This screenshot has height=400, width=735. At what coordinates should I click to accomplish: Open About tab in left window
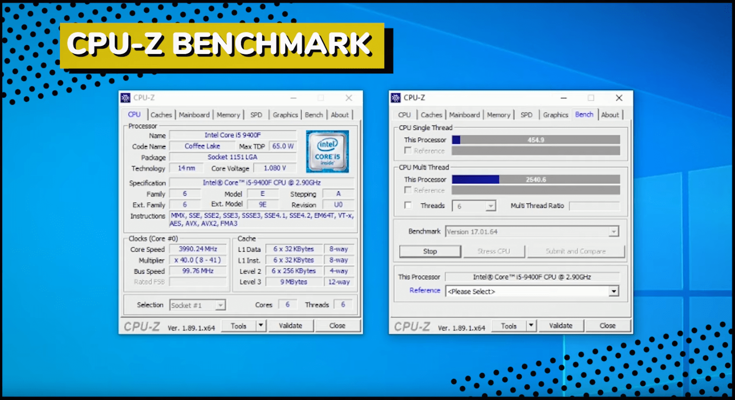(x=340, y=115)
